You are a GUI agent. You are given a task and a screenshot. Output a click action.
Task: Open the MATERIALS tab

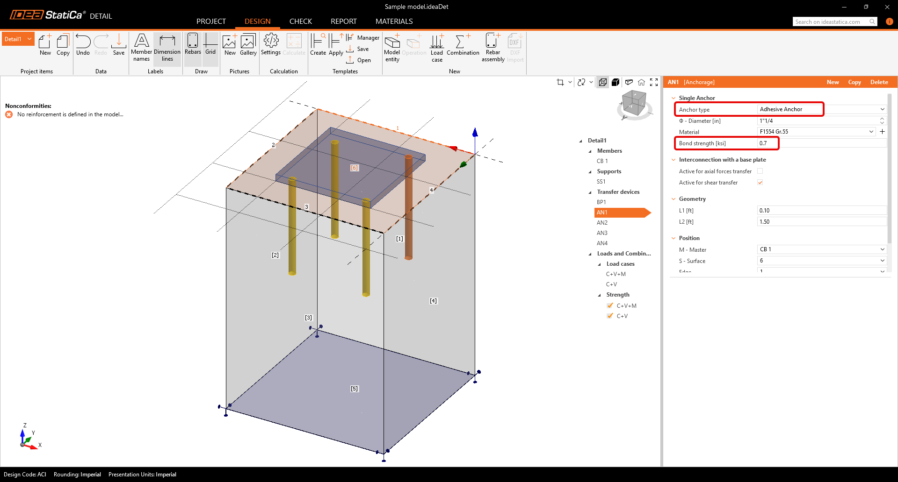[394, 21]
